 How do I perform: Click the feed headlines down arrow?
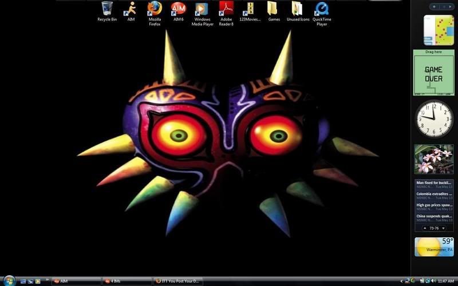click(x=443, y=228)
